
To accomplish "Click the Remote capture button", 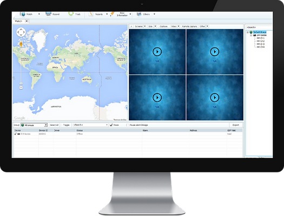I will point(190,26).
